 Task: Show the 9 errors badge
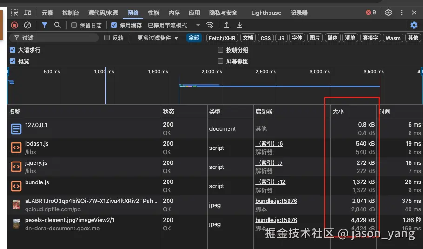coord(371,13)
